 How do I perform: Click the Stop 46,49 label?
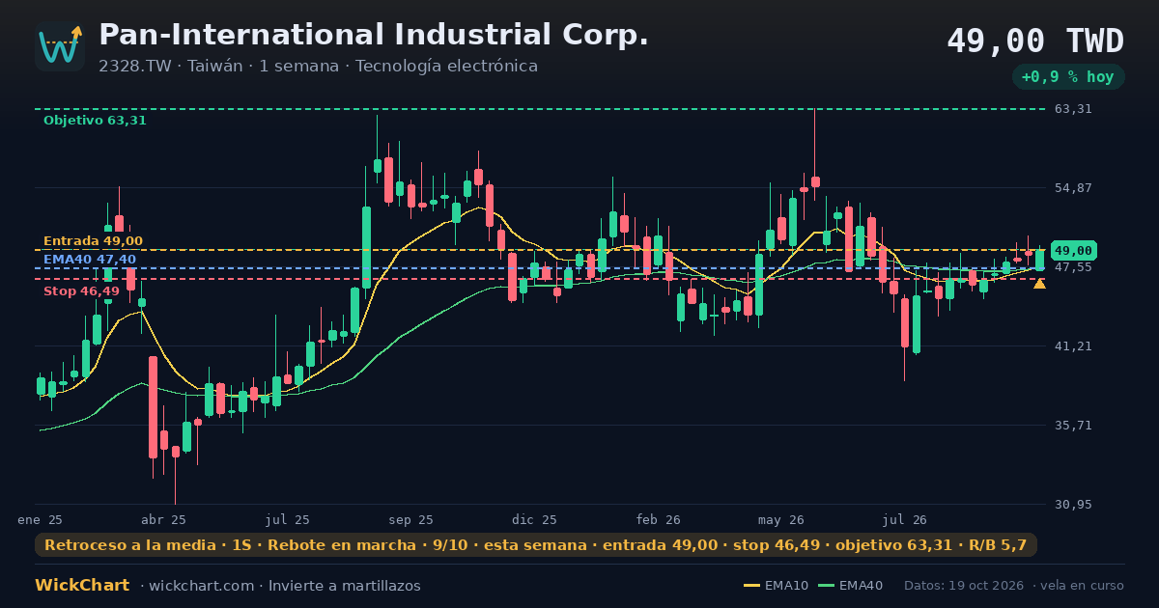(x=81, y=291)
